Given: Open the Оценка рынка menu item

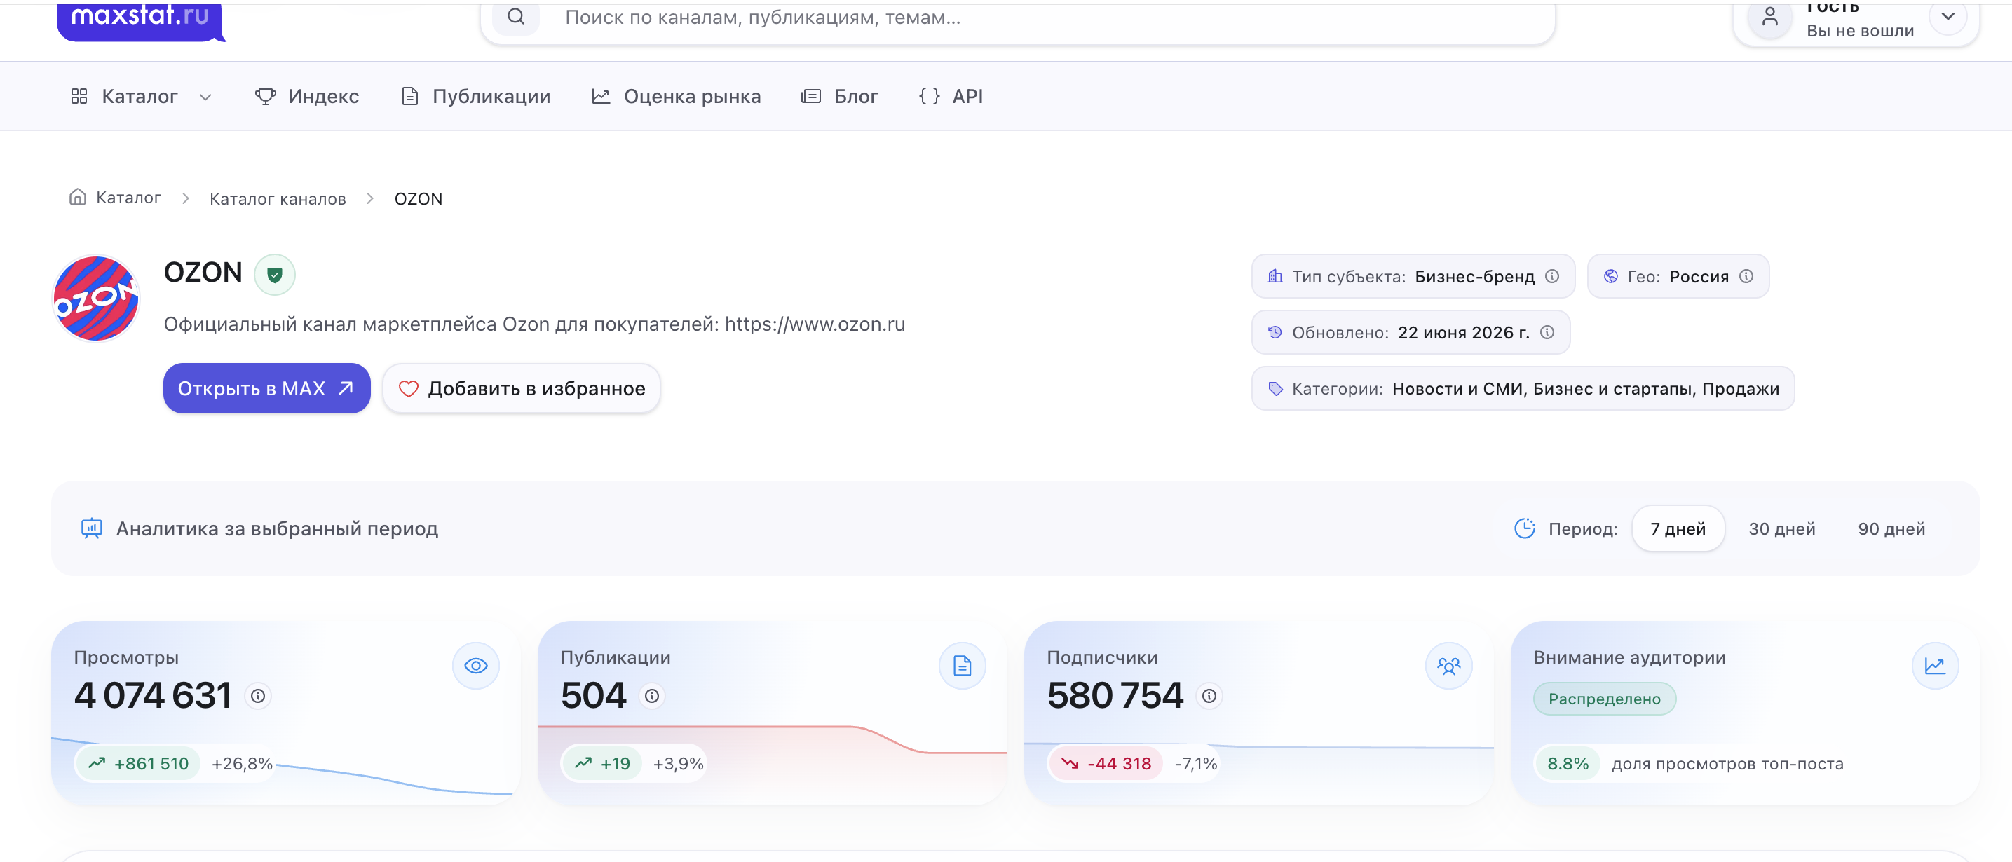Looking at the screenshot, I should 676,96.
